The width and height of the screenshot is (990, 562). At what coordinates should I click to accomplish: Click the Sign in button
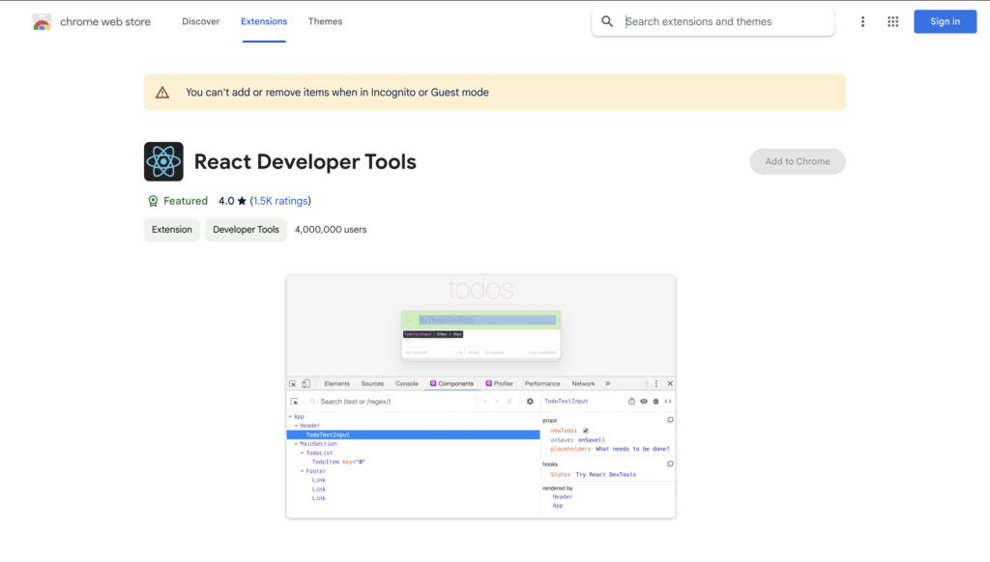coord(945,20)
